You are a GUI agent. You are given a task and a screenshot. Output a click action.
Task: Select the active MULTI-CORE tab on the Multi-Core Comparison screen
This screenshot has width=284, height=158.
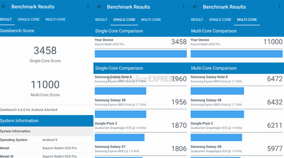[247, 19]
